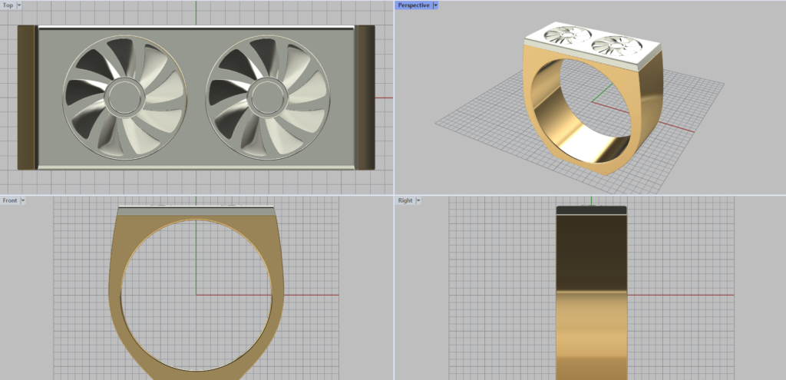Open the Front viewport dropdown arrow
The image size is (786, 380).
pyautogui.click(x=23, y=200)
